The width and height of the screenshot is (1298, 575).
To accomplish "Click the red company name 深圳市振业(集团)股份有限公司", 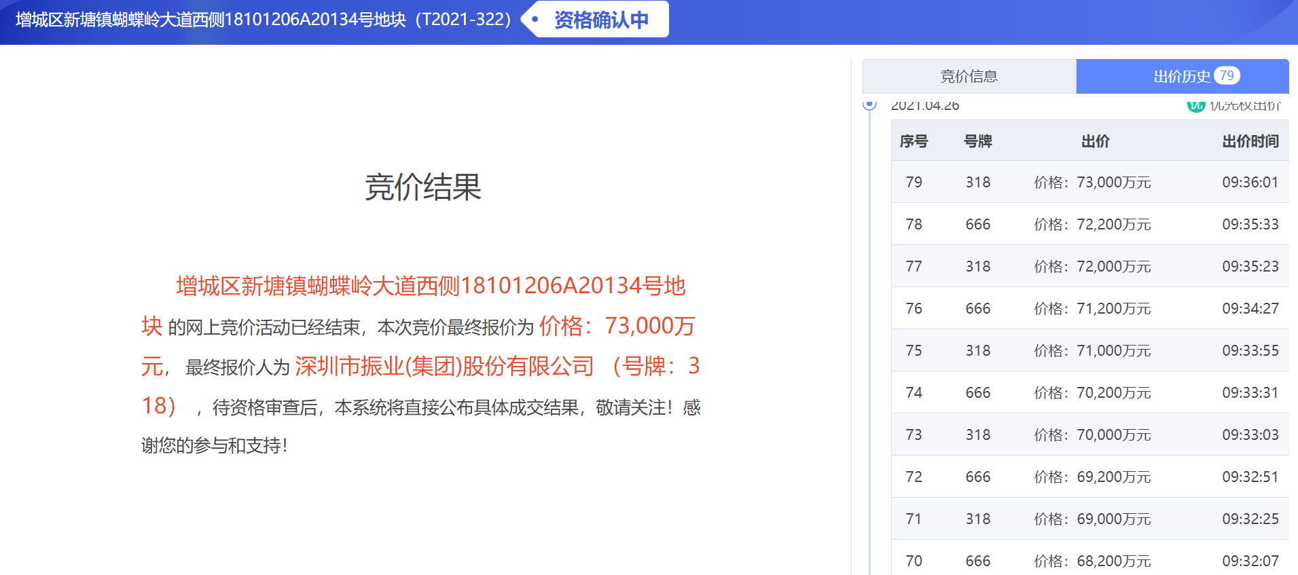I will 444,367.
